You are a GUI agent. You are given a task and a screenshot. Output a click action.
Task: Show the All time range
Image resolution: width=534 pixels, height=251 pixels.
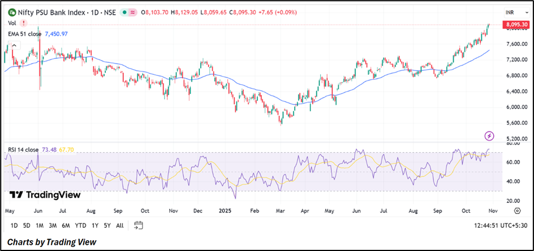119,226
